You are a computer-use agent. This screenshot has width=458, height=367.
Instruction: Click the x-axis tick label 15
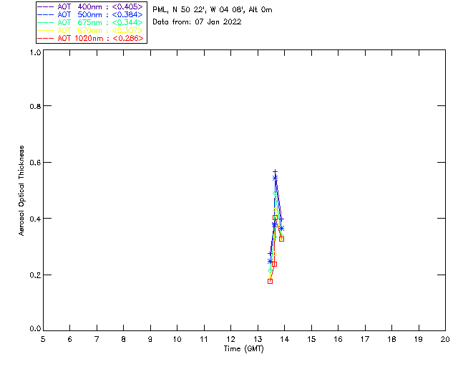311,339
